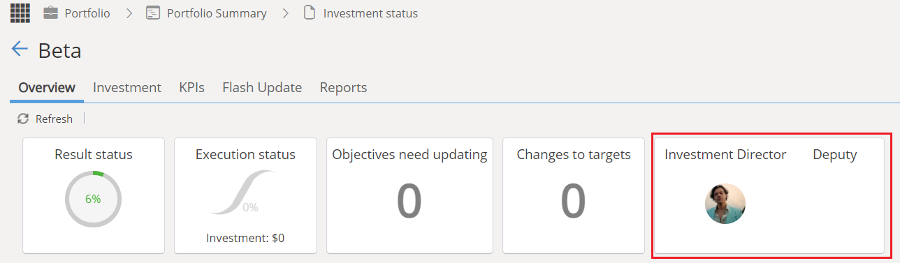900x263 pixels.
Task: Open the app launcher grid icon
Action: 20,13
